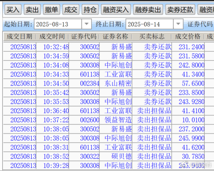Screen dimensions: 214x171
Task: Sort by 成交日期 column header
Action: 19,37
